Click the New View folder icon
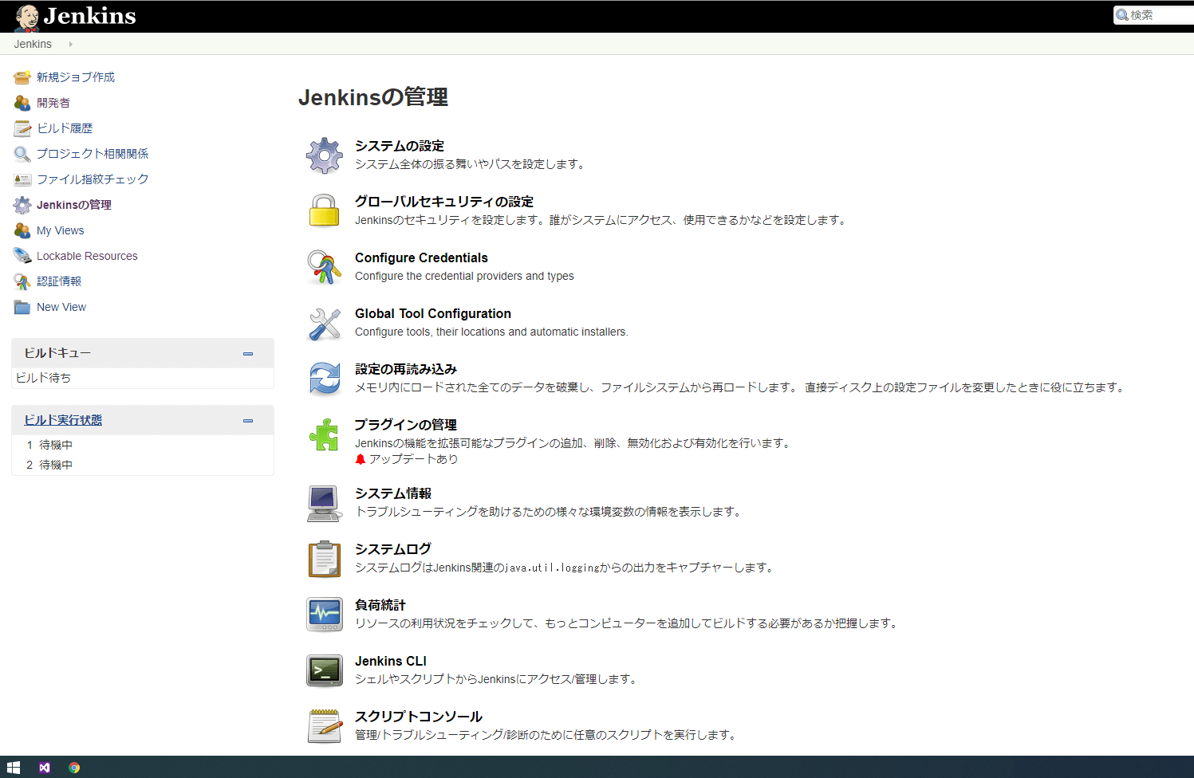This screenshot has width=1194, height=778. 22,307
